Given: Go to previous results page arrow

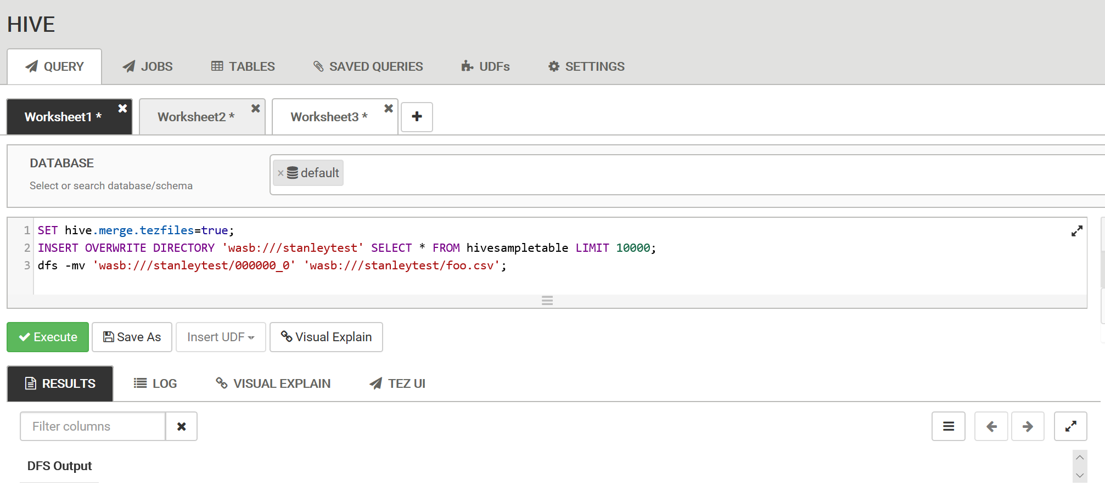Looking at the screenshot, I should click(991, 427).
